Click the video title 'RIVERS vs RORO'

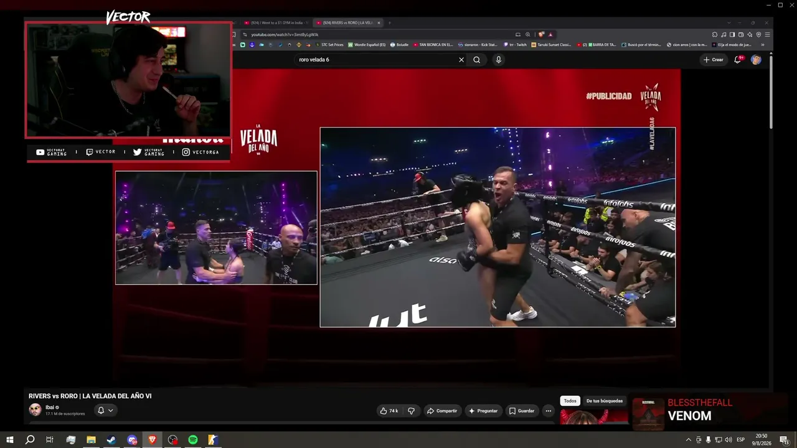pyautogui.click(x=90, y=396)
